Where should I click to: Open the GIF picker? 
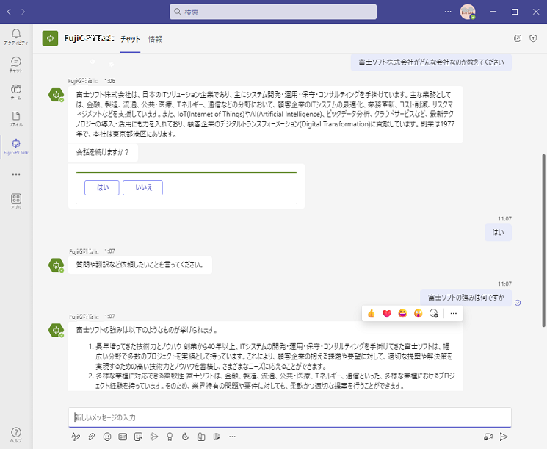coord(123,437)
